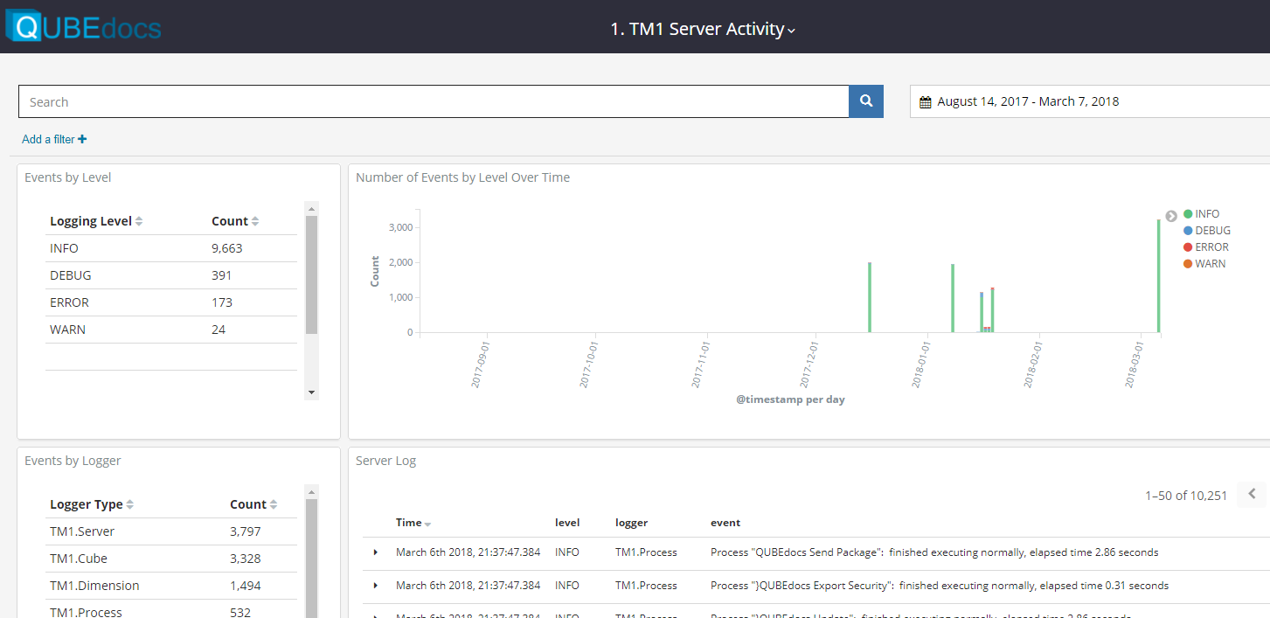Click into the Search input field
This screenshot has width=1270, height=618.
tap(434, 101)
